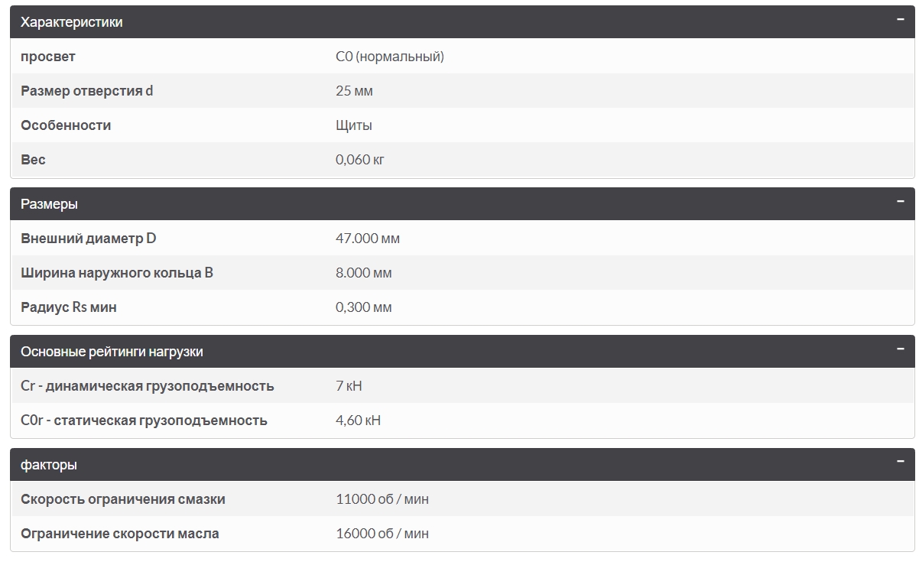The height and width of the screenshot is (565, 919).
Task: Click the Характеристики header title
Action: coord(71,22)
